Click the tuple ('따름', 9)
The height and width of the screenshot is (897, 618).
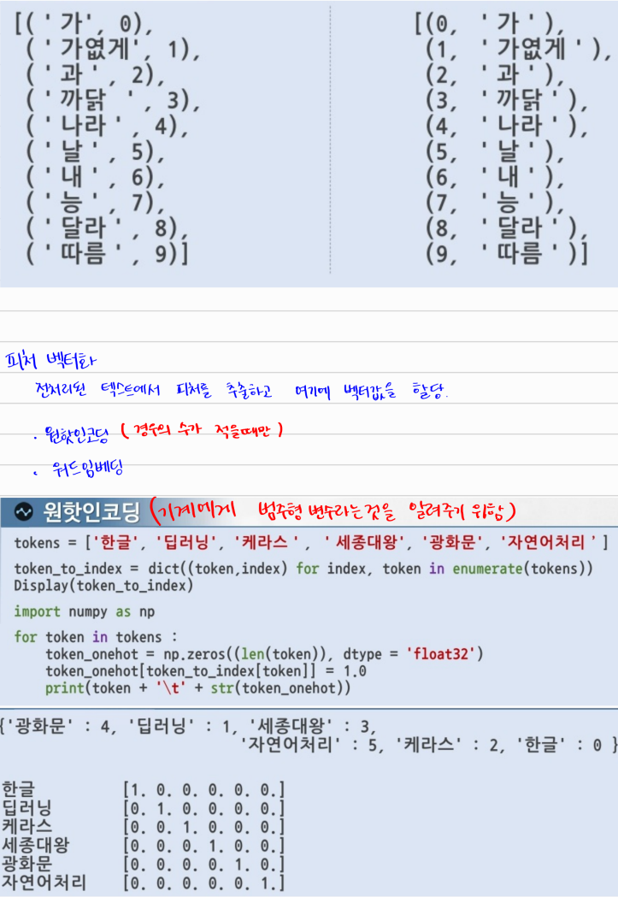tap(107, 254)
